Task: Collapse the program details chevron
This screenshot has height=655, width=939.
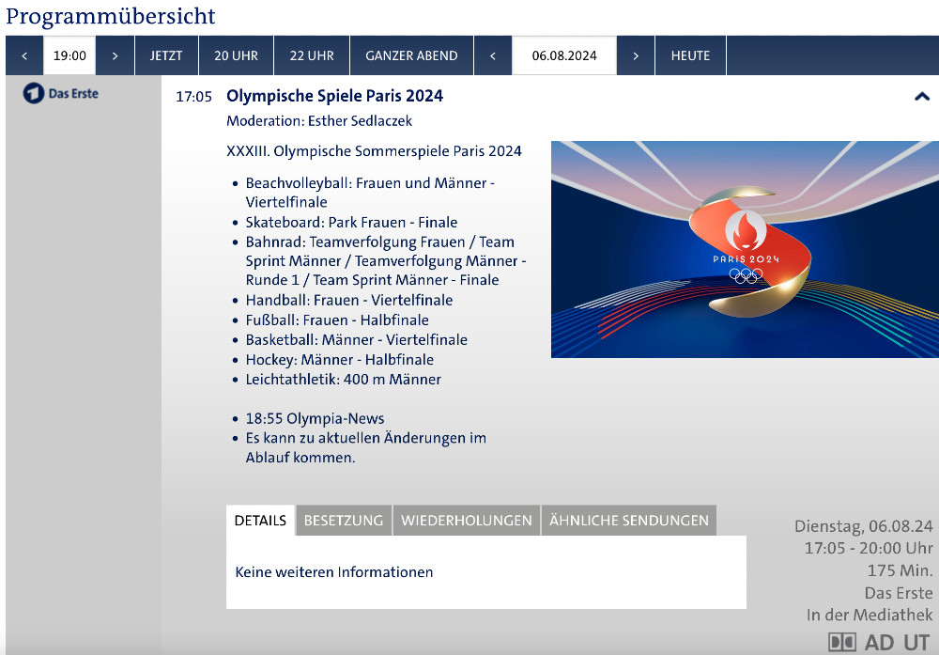Action: (921, 96)
